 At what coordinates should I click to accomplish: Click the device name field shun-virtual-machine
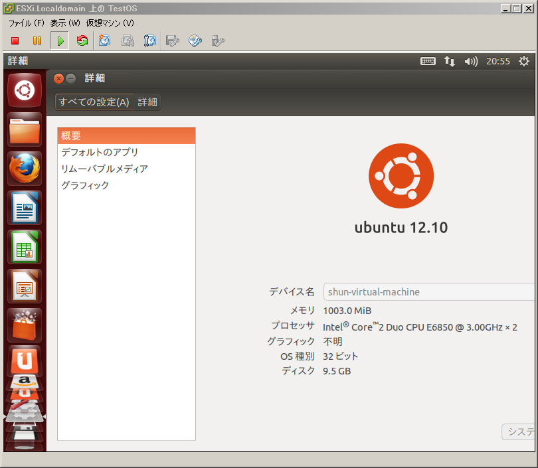(429, 292)
